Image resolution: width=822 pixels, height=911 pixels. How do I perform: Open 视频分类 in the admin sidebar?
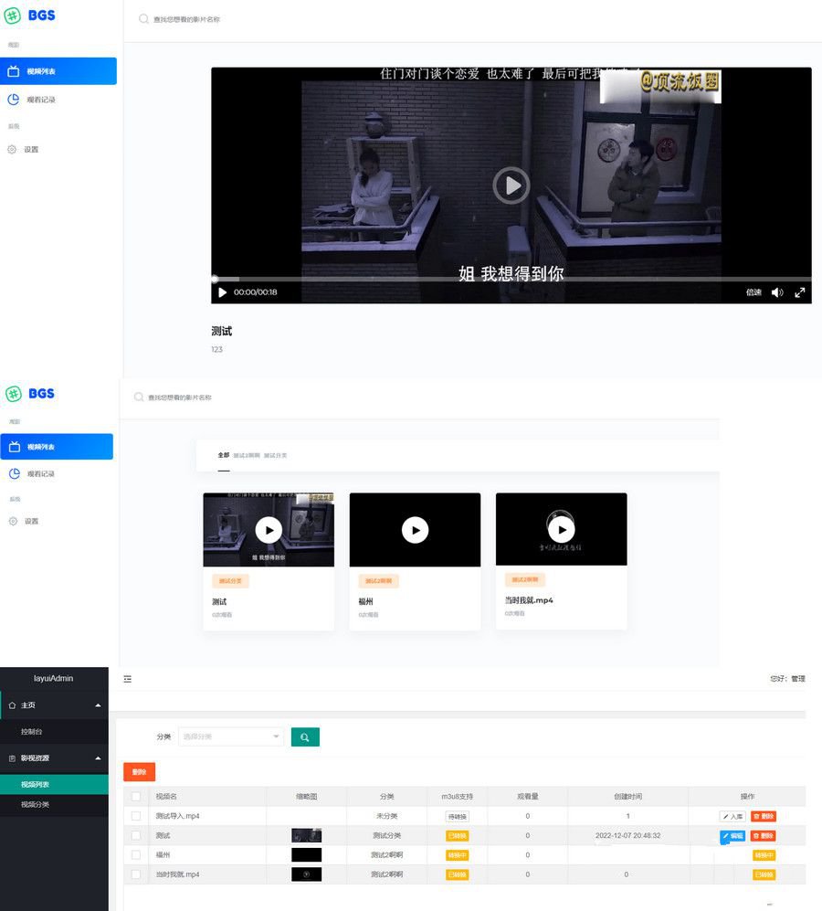pos(36,805)
